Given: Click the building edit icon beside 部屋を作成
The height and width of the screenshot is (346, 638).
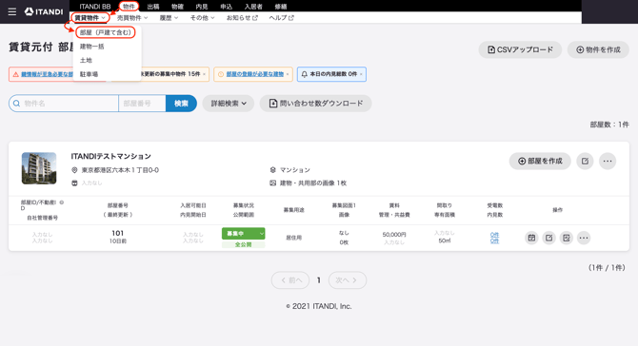Looking at the screenshot, I should click(585, 162).
